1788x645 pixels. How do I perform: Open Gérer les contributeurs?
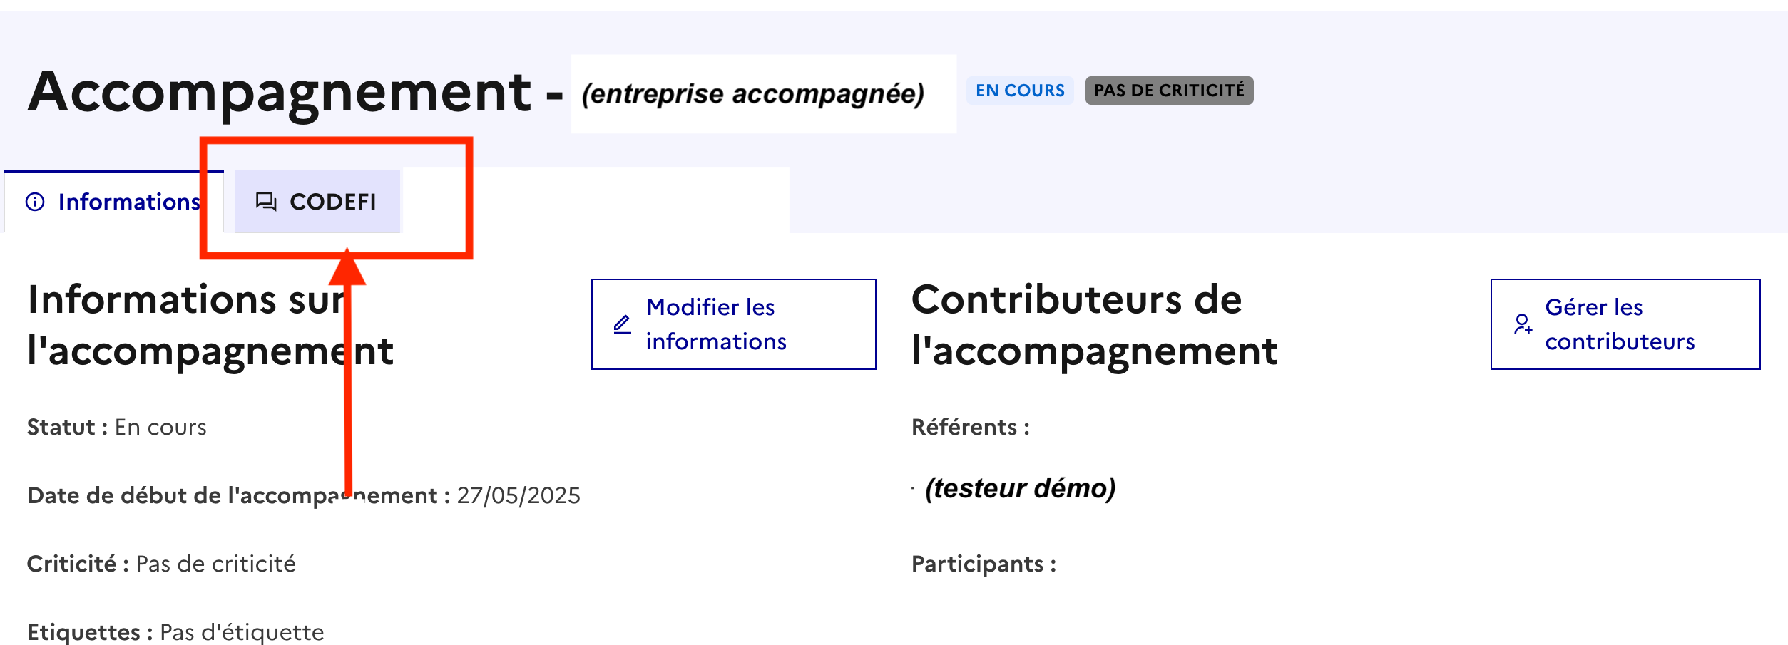tap(1625, 324)
